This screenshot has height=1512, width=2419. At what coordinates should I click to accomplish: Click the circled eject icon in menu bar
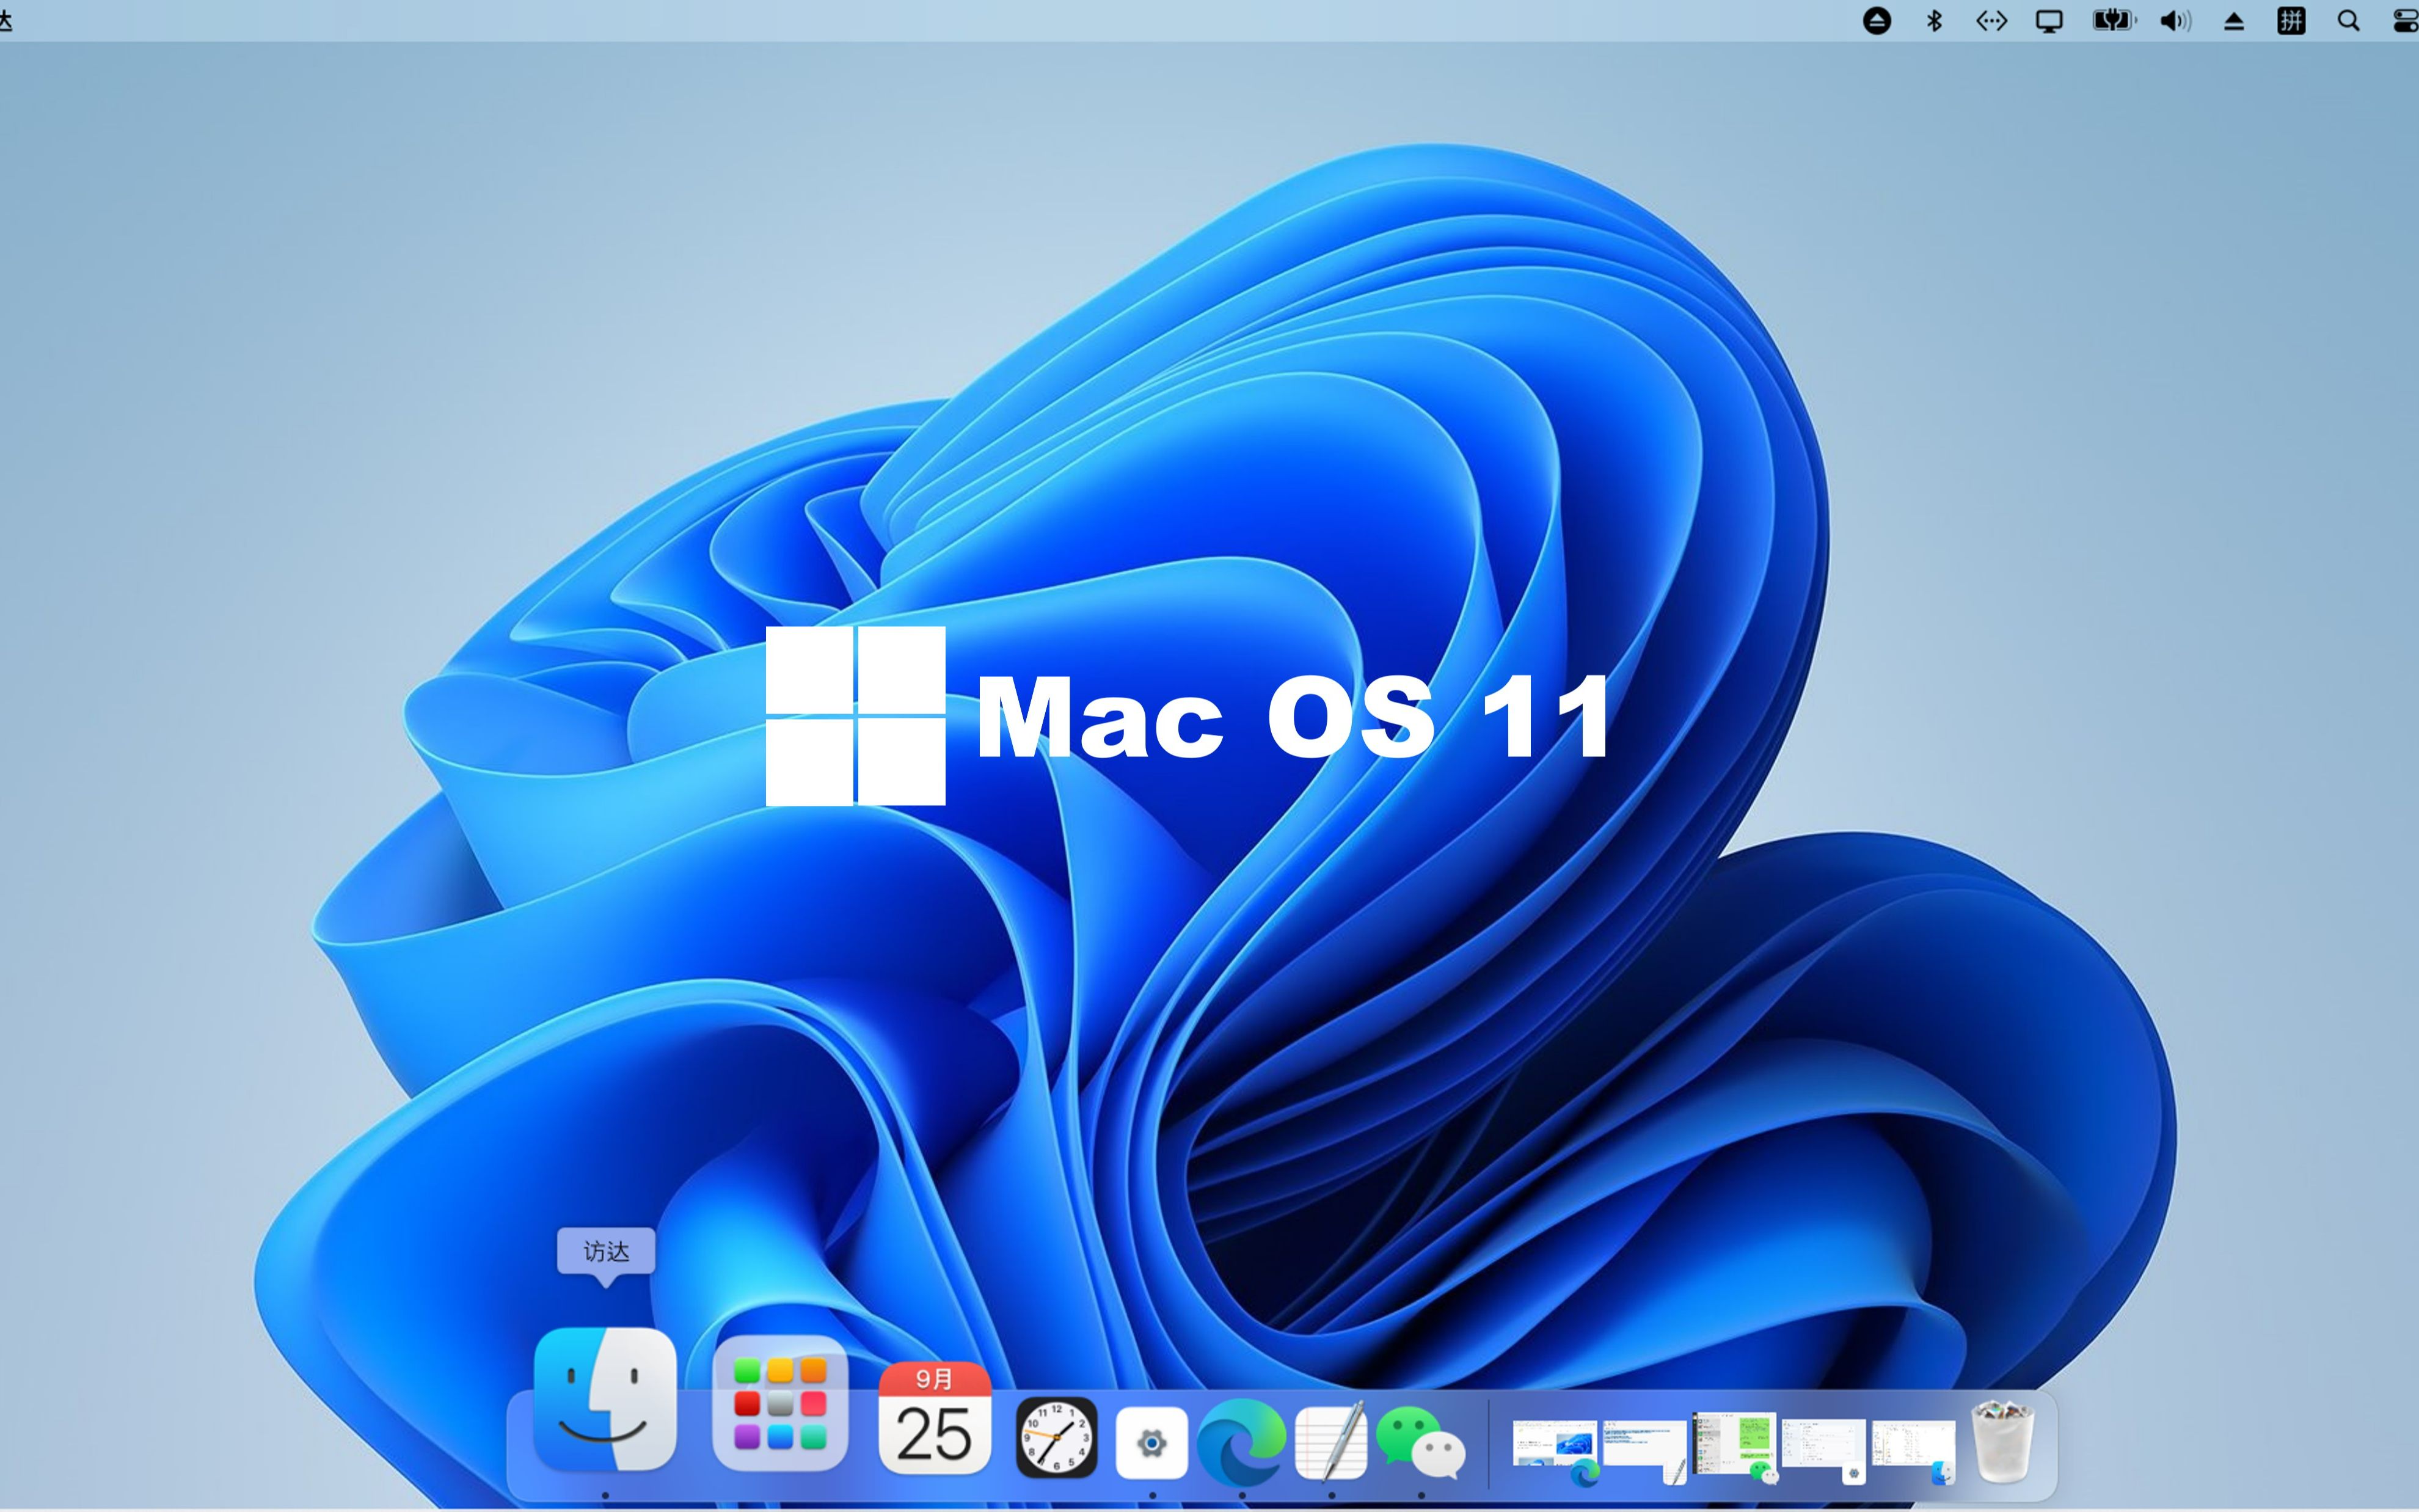click(1877, 21)
